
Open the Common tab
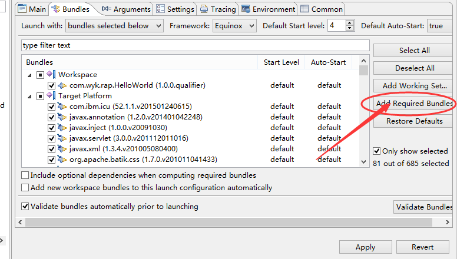[x=321, y=9]
